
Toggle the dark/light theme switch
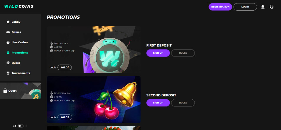click(20, 126)
